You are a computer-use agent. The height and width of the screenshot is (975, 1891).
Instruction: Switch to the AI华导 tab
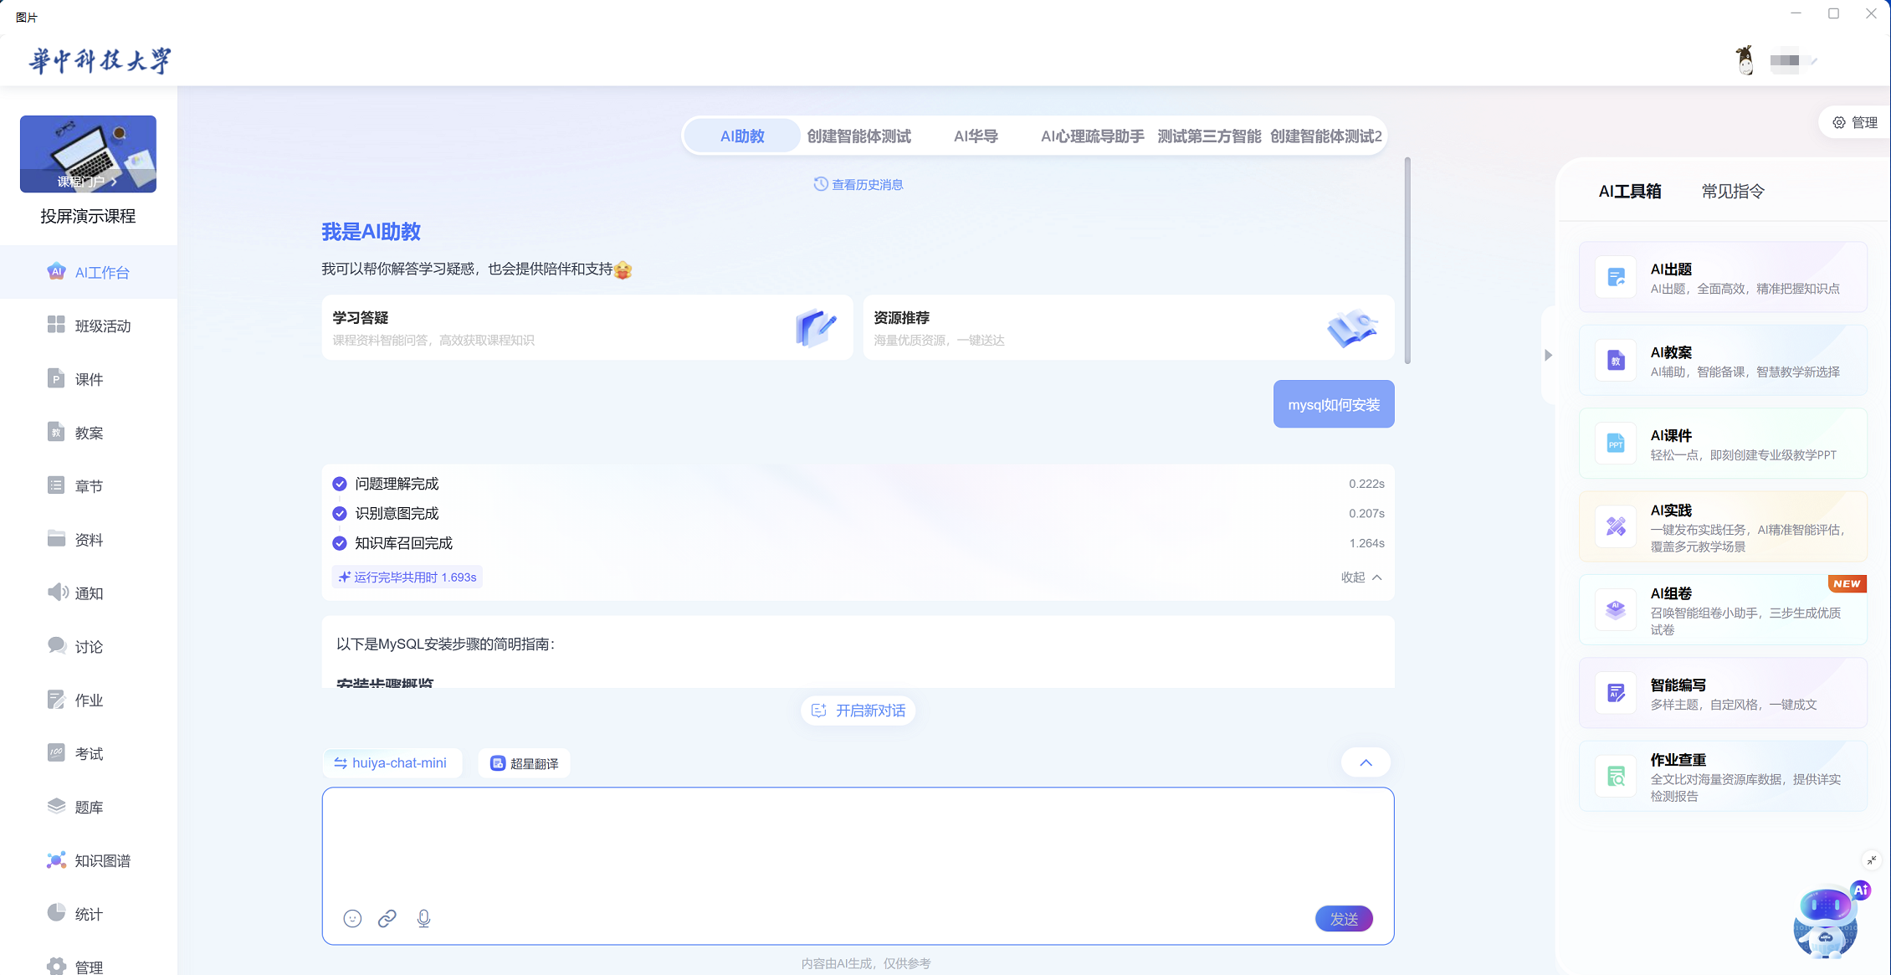coord(976,136)
